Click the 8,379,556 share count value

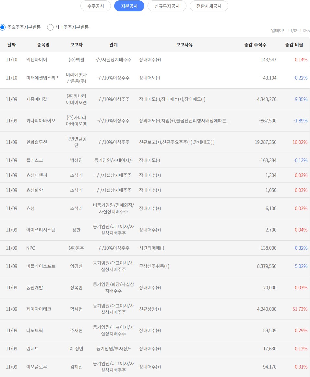[267, 266]
